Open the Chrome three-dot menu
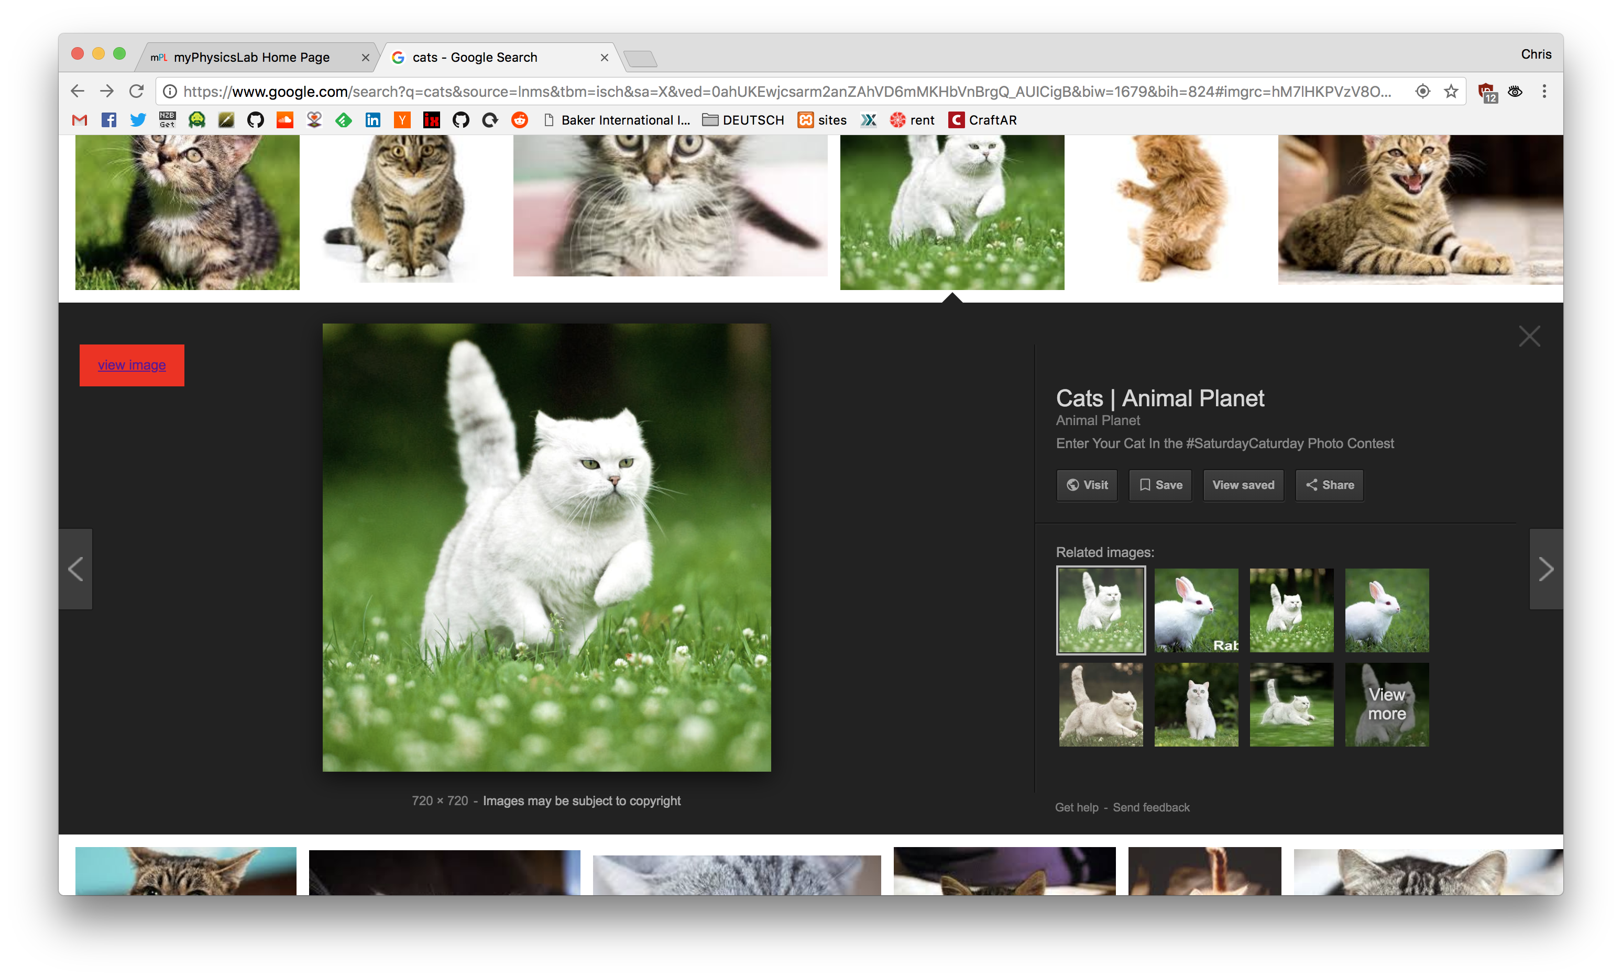Image resolution: width=1622 pixels, height=979 pixels. [x=1543, y=92]
